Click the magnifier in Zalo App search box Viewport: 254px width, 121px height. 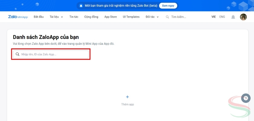pyautogui.click(x=18, y=54)
